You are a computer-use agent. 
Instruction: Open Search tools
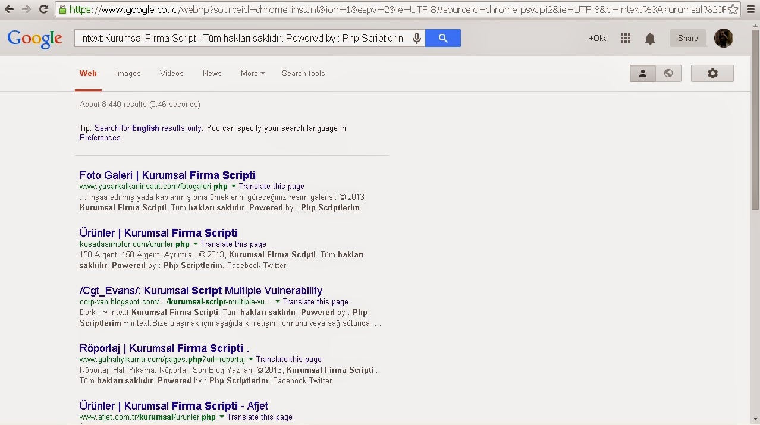(303, 73)
